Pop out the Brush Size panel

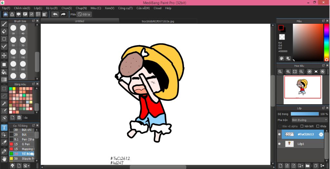(33, 21)
